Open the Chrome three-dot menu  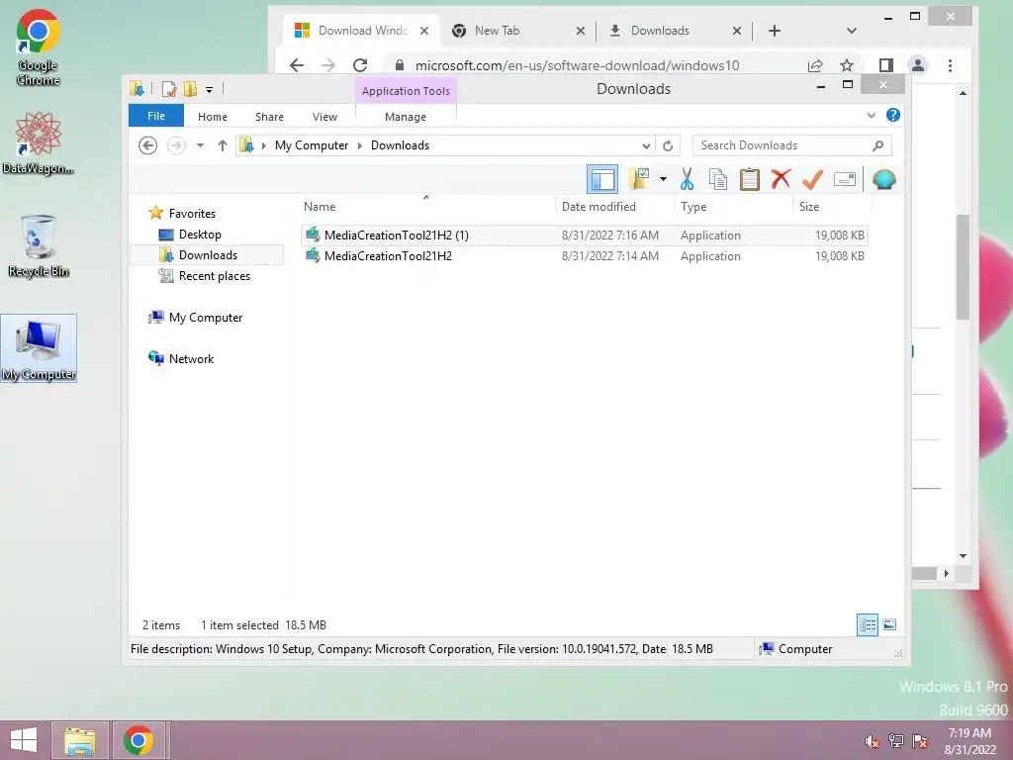click(950, 65)
